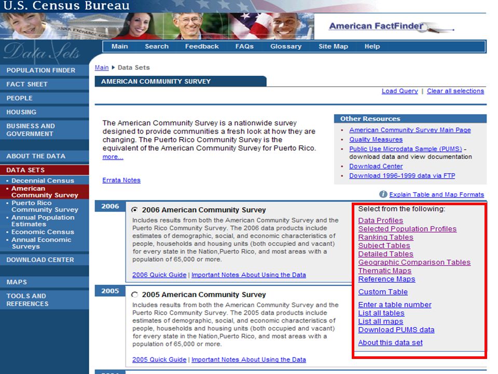The height and width of the screenshot is (374, 498).
Task: Click the info icon beside Explain Table and Map Formats
Action: tap(383, 194)
